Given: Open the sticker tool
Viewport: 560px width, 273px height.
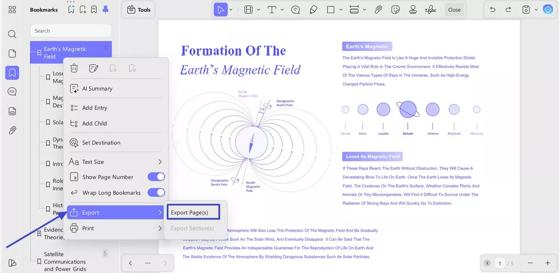Looking at the screenshot, I should [395, 9].
